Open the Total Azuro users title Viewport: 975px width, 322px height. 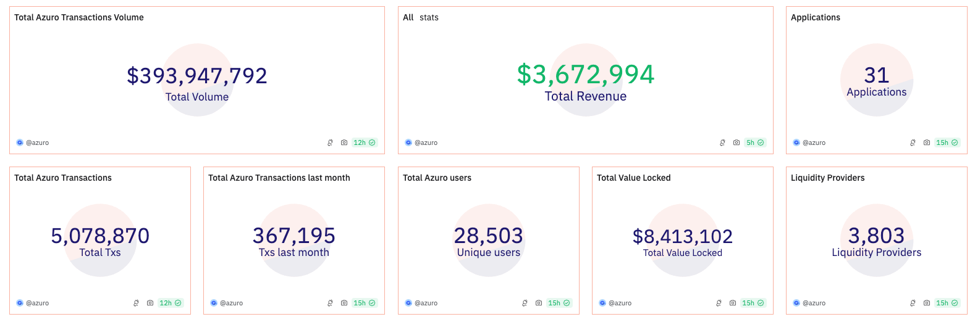[x=437, y=178]
